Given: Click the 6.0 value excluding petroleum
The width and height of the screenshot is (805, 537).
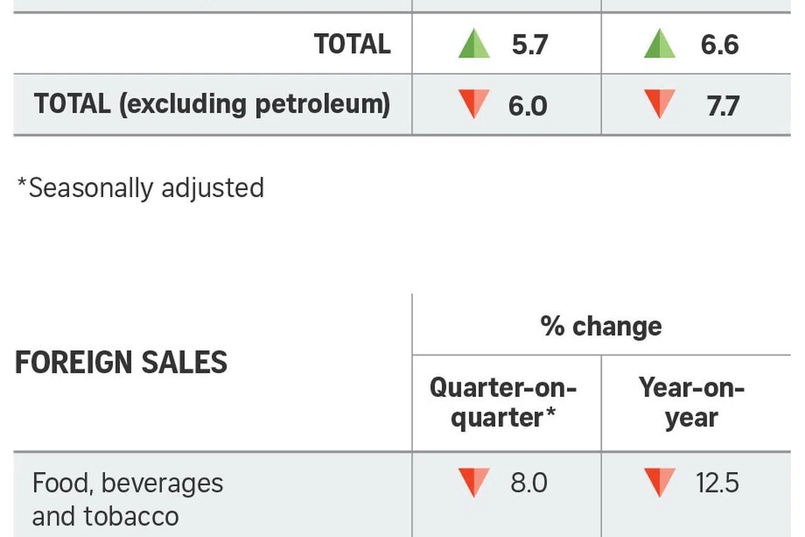Looking at the screenshot, I should pyautogui.click(x=527, y=106).
